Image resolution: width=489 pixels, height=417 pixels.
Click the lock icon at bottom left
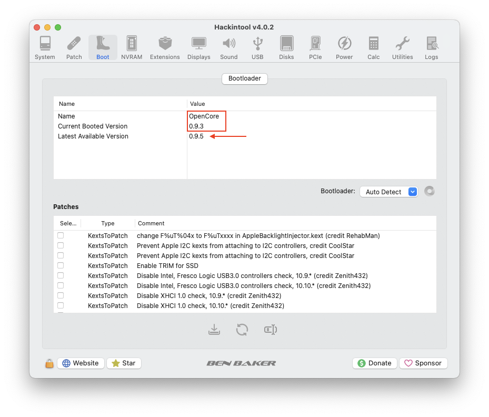49,363
